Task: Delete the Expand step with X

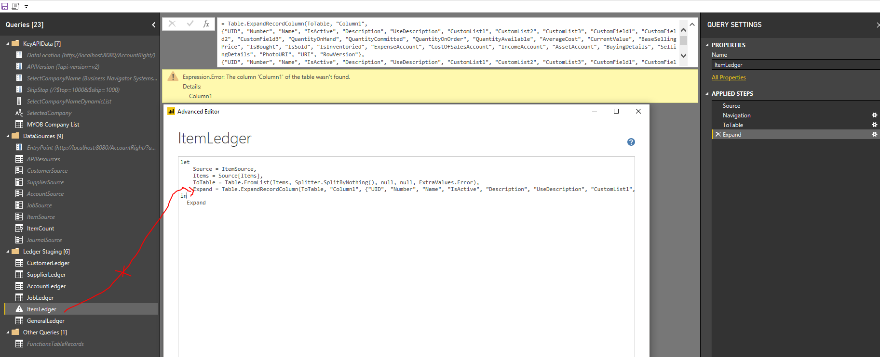Action: (718, 135)
